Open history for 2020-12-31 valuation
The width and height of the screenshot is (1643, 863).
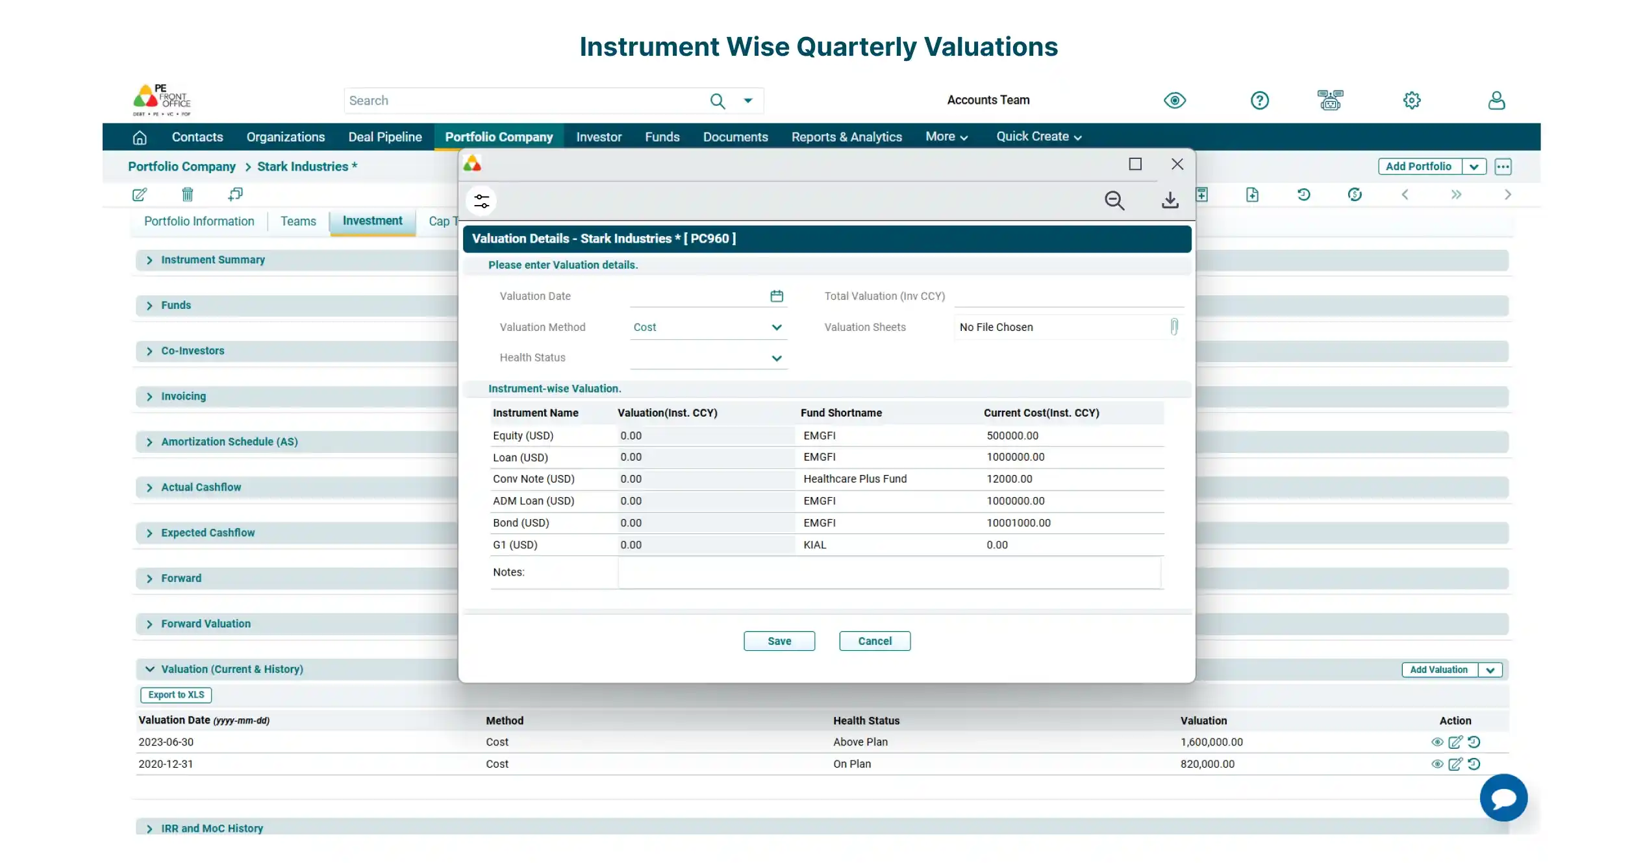tap(1474, 764)
